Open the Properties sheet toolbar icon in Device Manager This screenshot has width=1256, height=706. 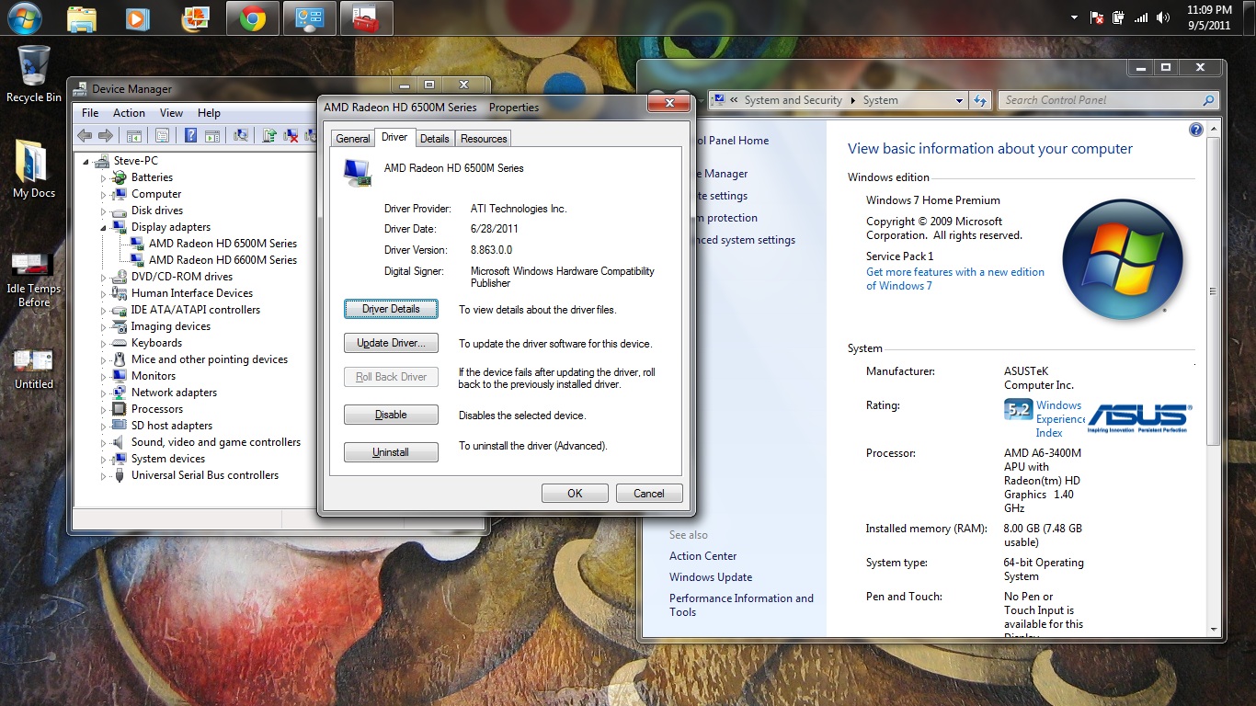point(162,135)
